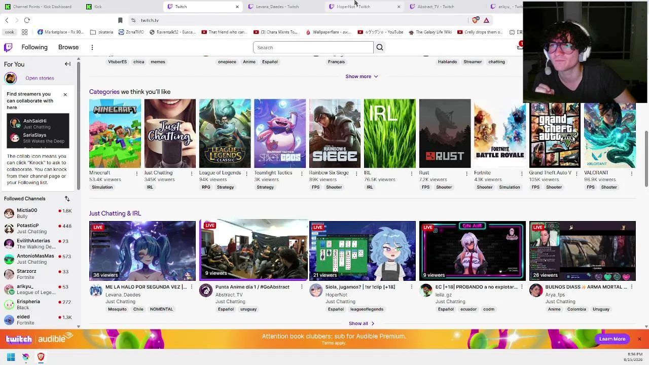Image resolution: width=649 pixels, height=365 pixels.
Task: Open Mictia00 avatar in Followed Channels
Action: tap(9, 213)
